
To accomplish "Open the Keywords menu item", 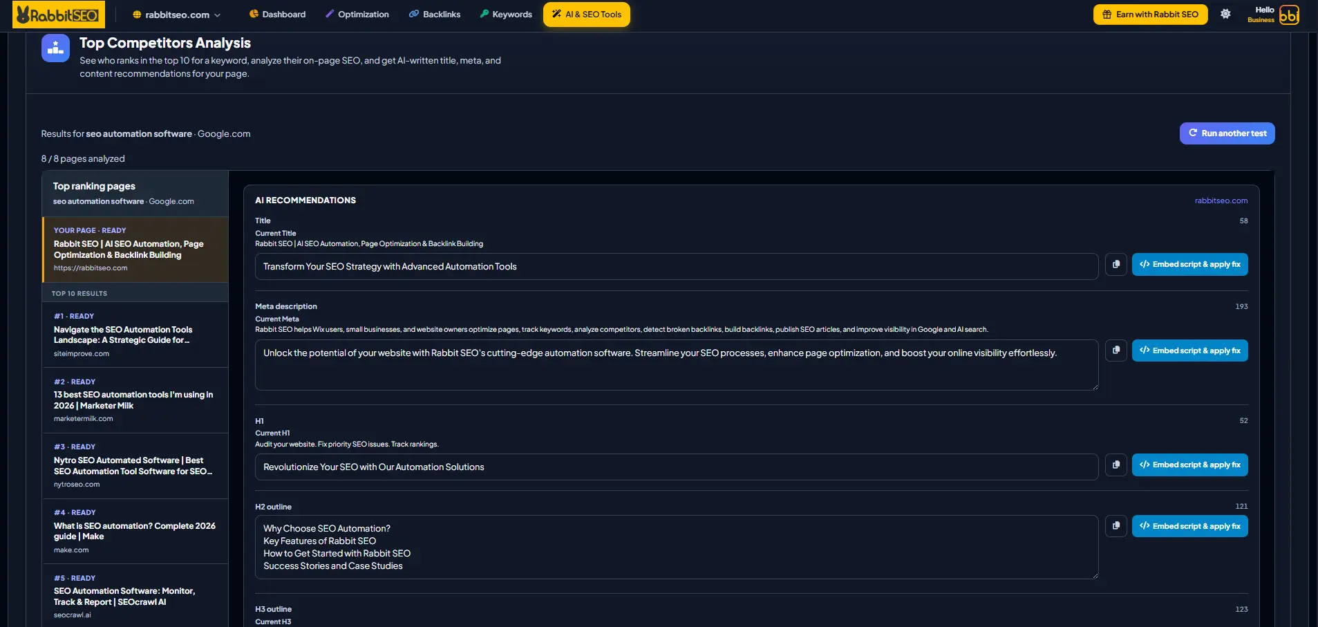I will 506,15.
